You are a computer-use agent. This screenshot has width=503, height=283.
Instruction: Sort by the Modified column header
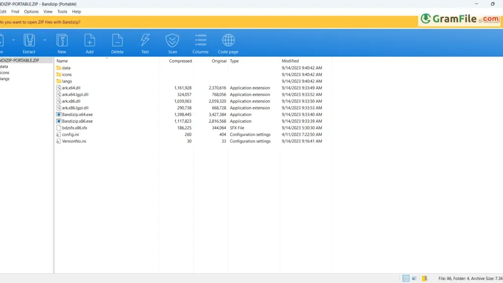290,60
